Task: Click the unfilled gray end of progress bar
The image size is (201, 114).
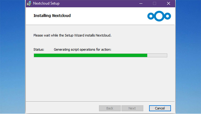Action: pyautogui.click(x=157, y=55)
